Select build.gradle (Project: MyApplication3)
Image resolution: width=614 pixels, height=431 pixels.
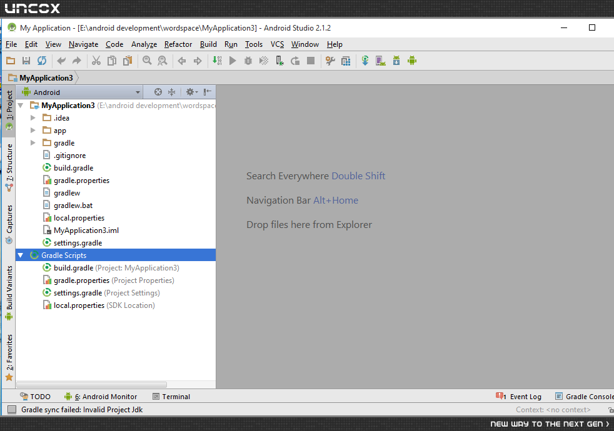(116, 268)
